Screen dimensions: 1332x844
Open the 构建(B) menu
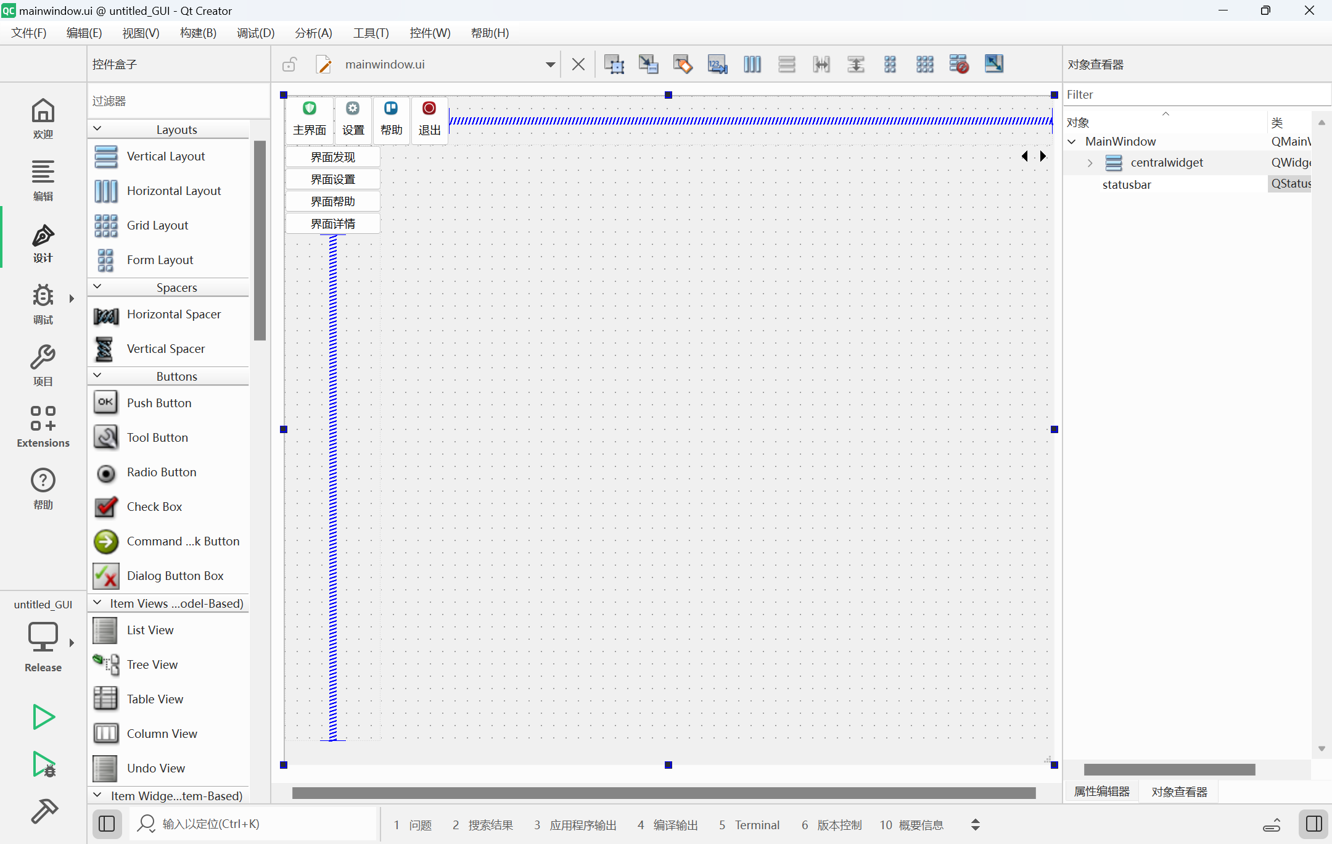197,33
